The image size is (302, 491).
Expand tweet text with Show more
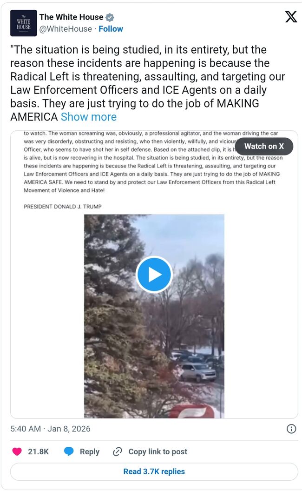point(89,116)
